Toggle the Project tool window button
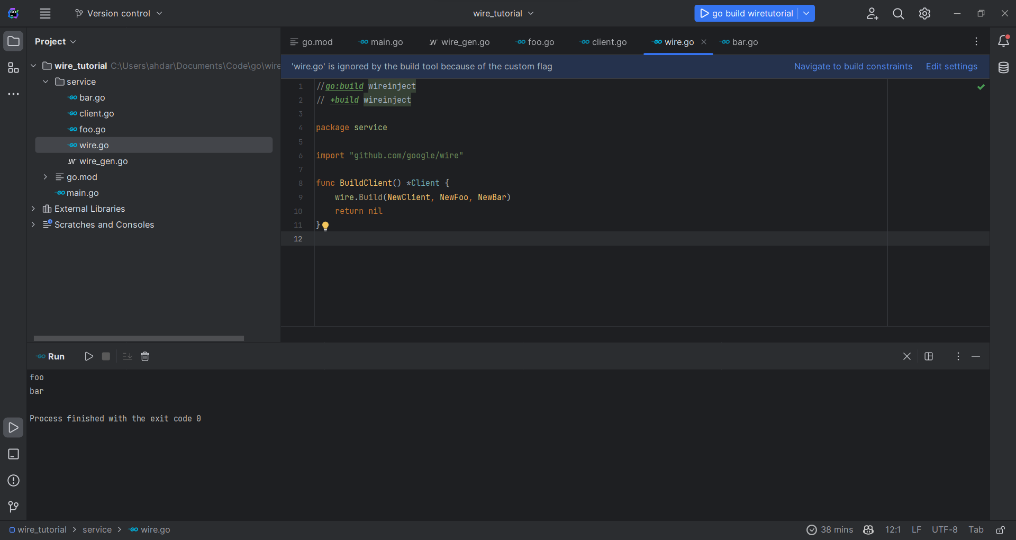Viewport: 1016px width, 540px height. pyautogui.click(x=13, y=41)
